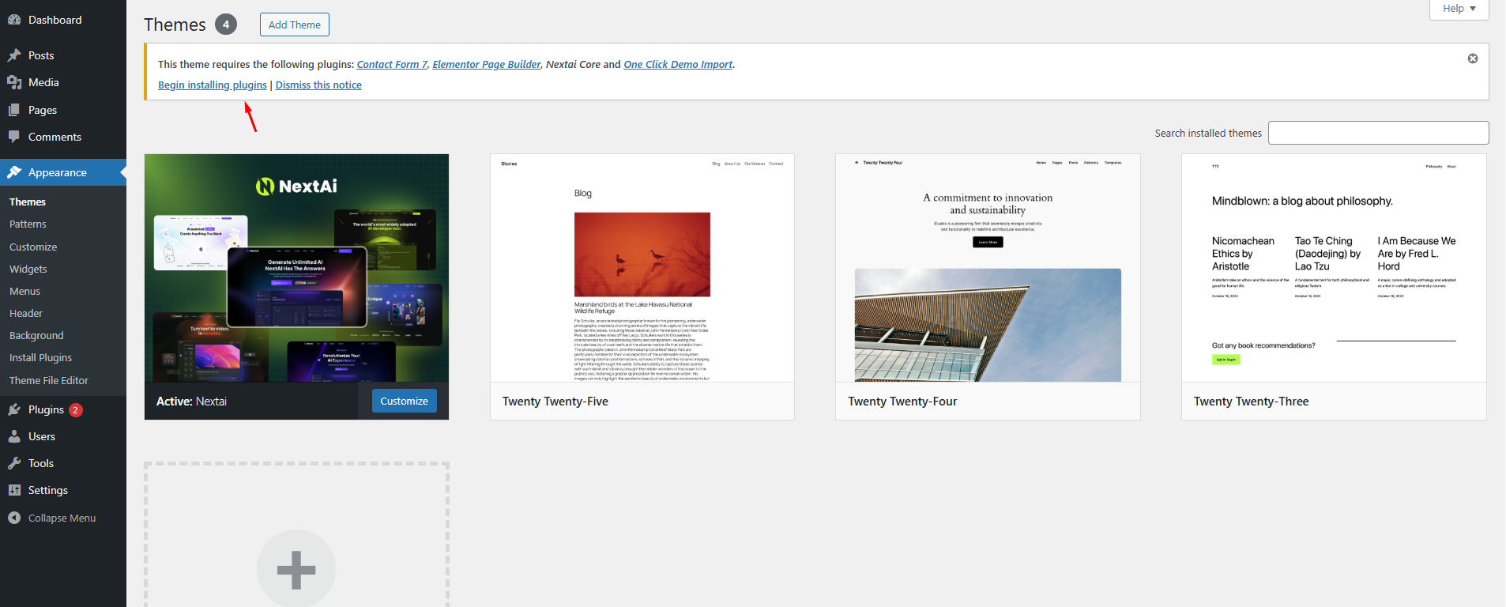
Task: Click the Posts pushpin icon
Action: pyautogui.click(x=14, y=55)
